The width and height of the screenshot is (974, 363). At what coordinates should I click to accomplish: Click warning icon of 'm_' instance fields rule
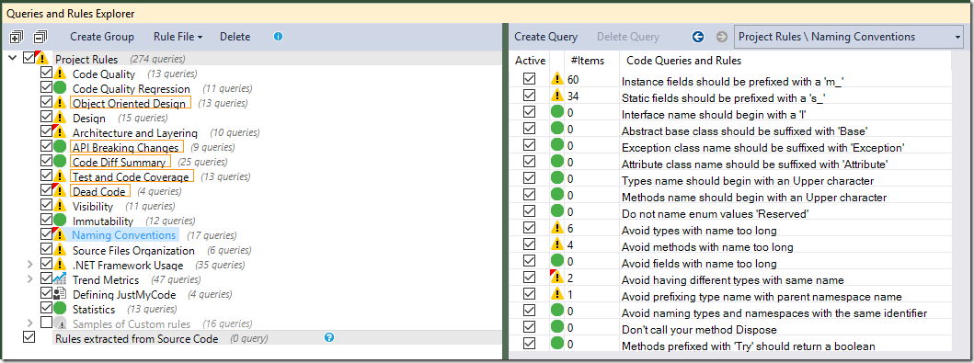click(557, 79)
